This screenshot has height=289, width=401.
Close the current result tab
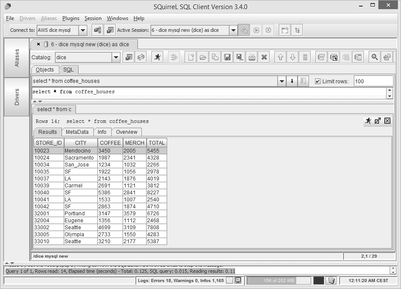pyautogui.click(x=387, y=121)
